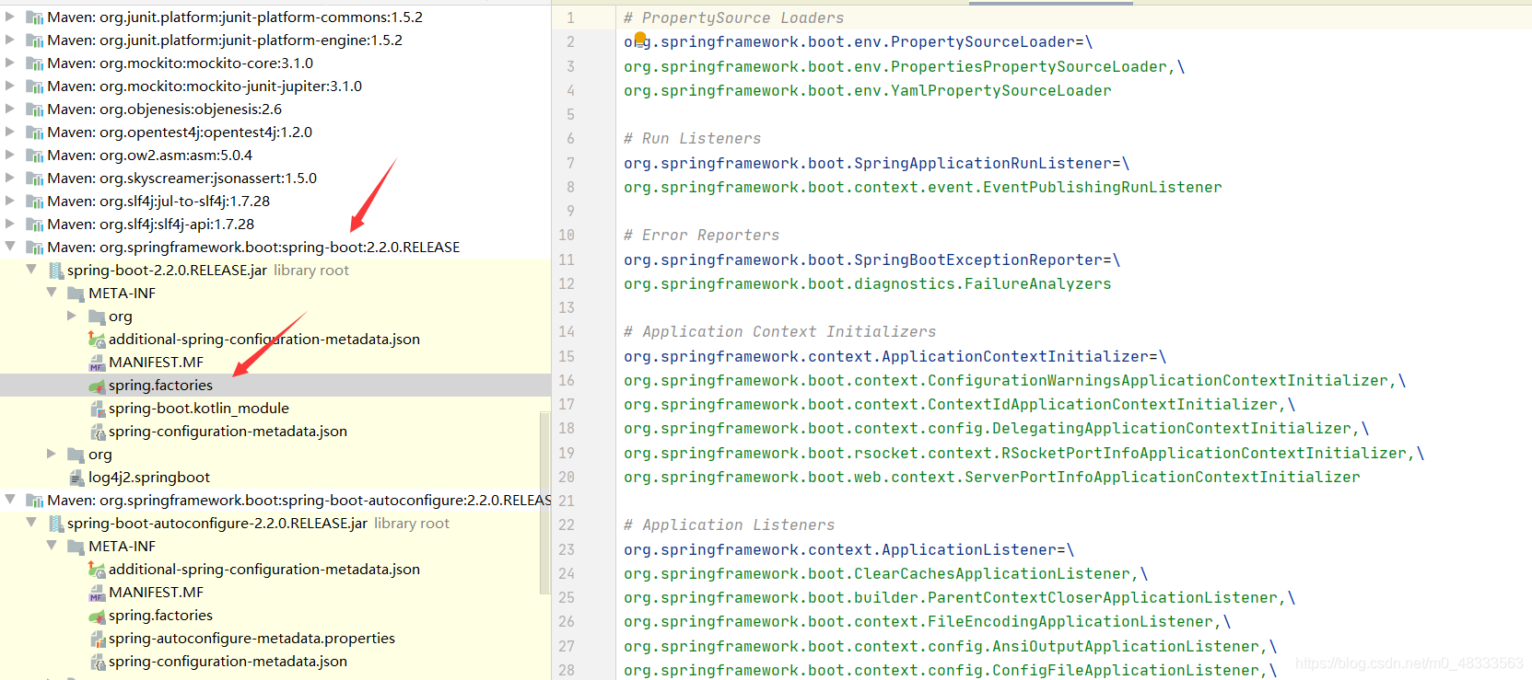Click the highlighted spring.factories file icon
Viewport: 1532px width, 680px height.
(97, 386)
